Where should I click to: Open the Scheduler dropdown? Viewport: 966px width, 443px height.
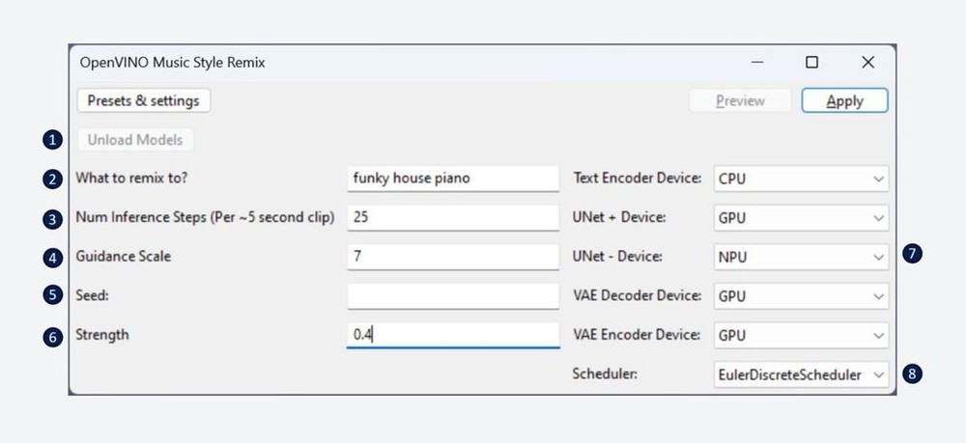800,374
